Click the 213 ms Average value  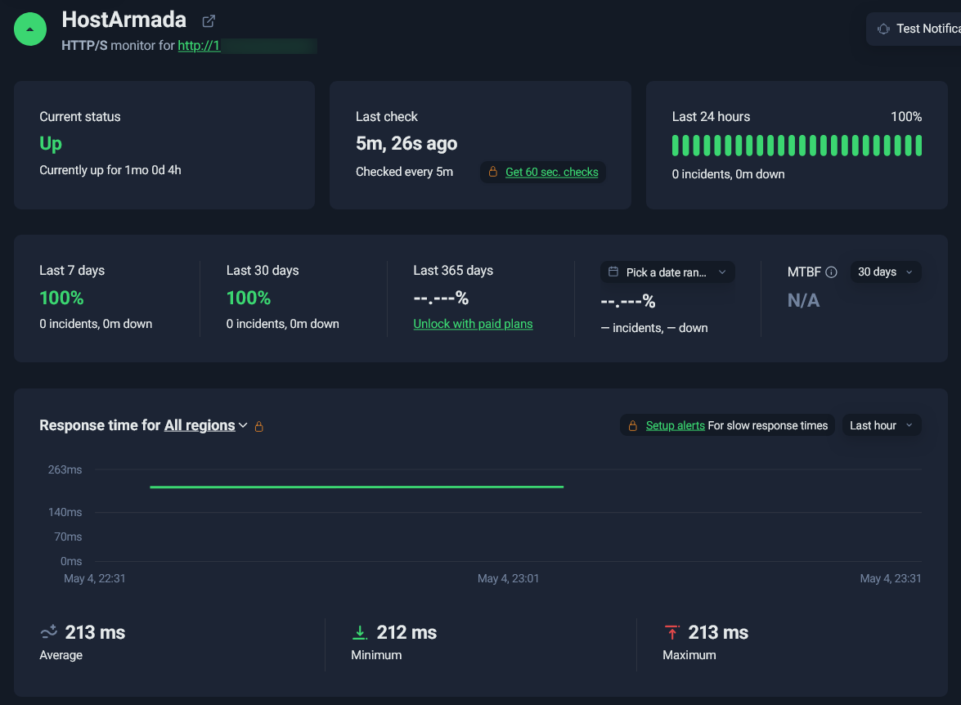[95, 632]
